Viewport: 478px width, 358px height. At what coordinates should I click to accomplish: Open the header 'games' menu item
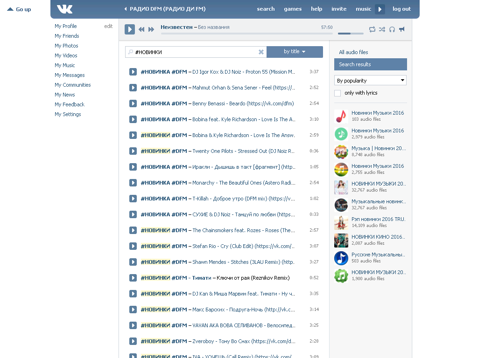click(x=293, y=9)
